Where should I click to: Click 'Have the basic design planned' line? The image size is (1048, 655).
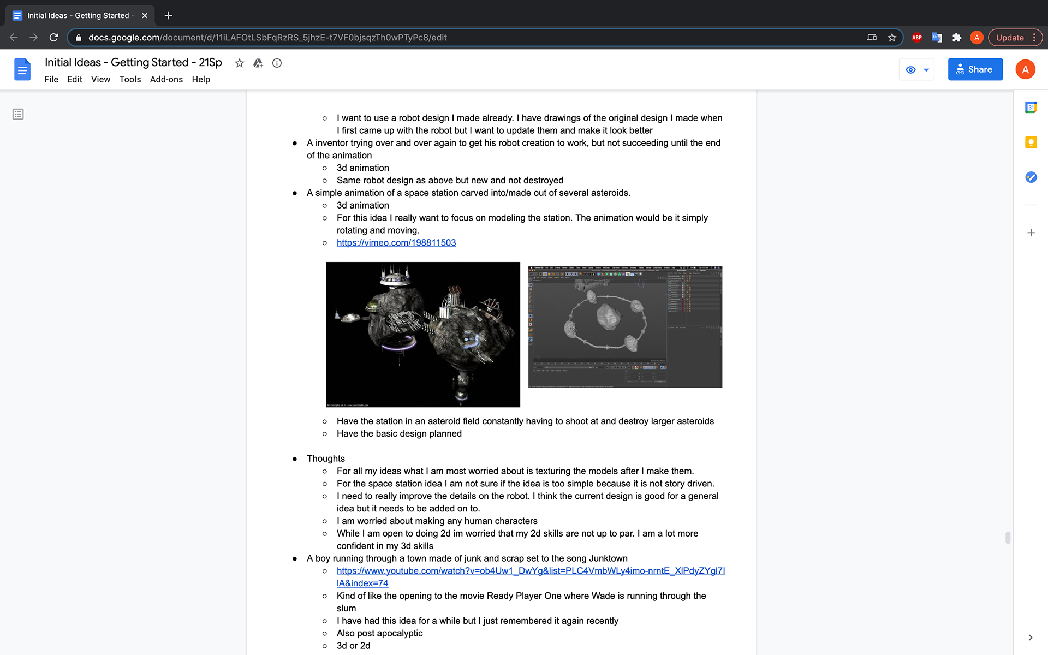(x=399, y=433)
